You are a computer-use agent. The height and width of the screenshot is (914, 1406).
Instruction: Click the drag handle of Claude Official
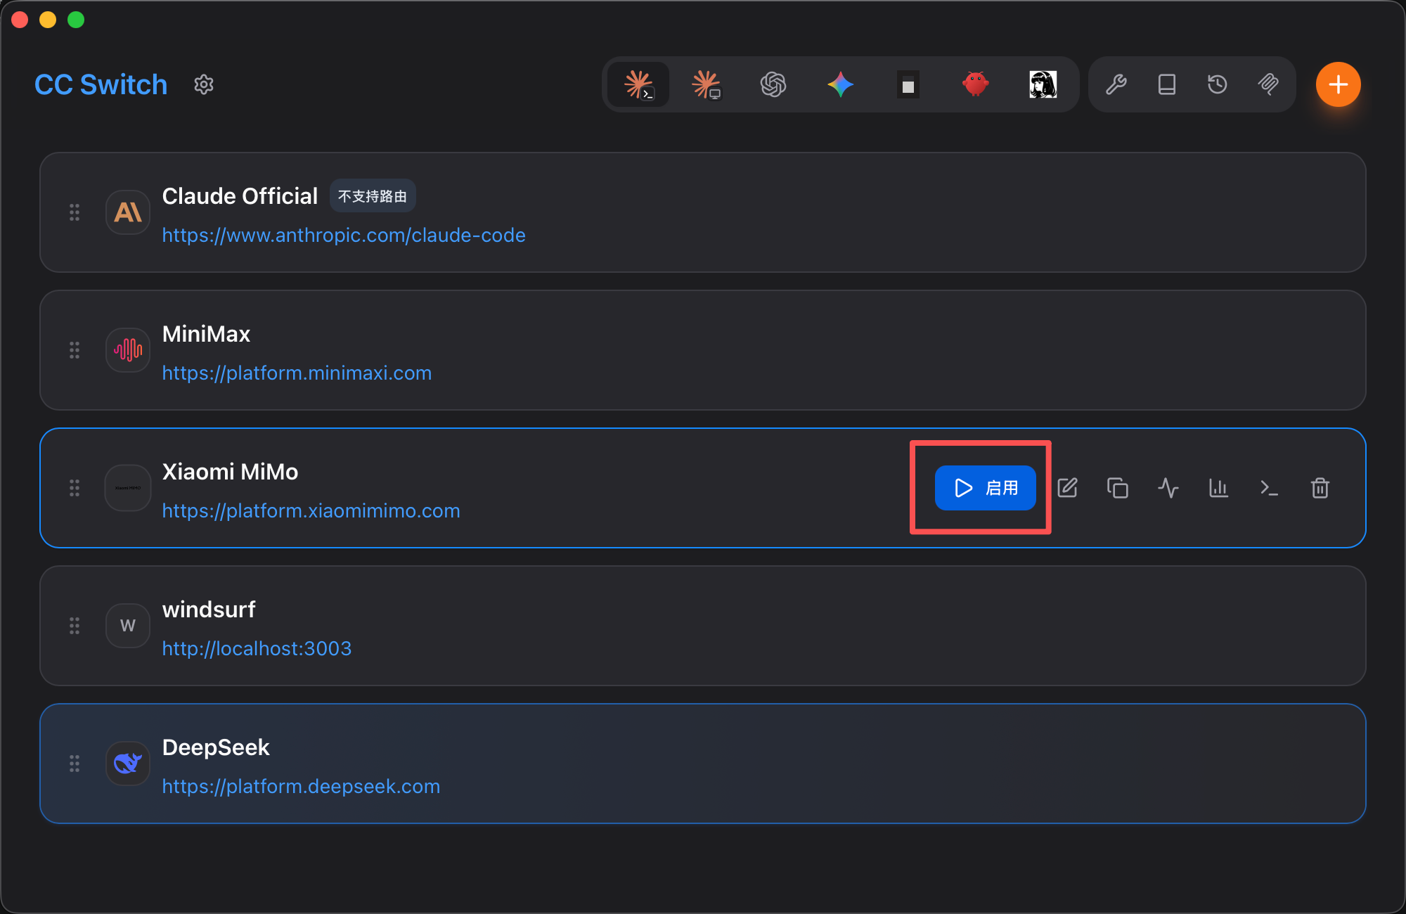click(75, 212)
